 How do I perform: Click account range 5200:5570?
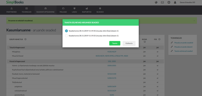112,78
